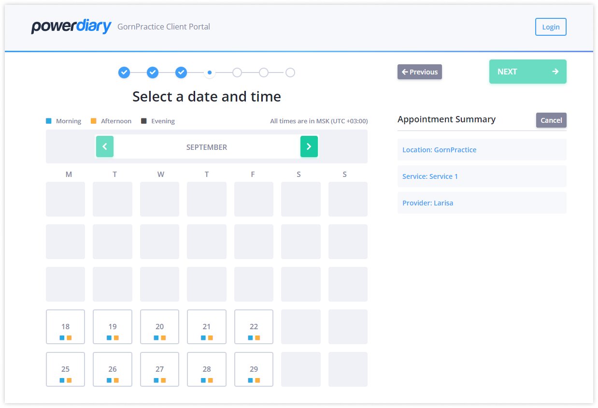
Task: Select September 25 on the calendar
Action: 65,369
